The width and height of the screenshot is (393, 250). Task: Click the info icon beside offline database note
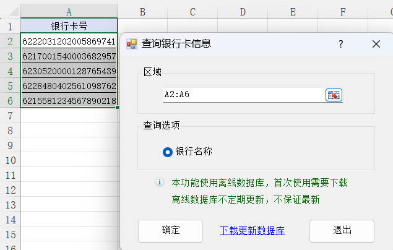pyautogui.click(x=159, y=183)
